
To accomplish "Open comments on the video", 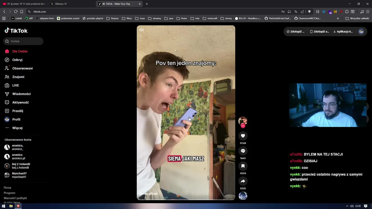I will coord(243,151).
